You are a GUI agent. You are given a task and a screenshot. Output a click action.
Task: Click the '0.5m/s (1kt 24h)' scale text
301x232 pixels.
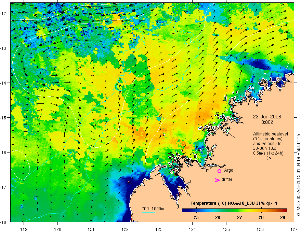[269, 153]
